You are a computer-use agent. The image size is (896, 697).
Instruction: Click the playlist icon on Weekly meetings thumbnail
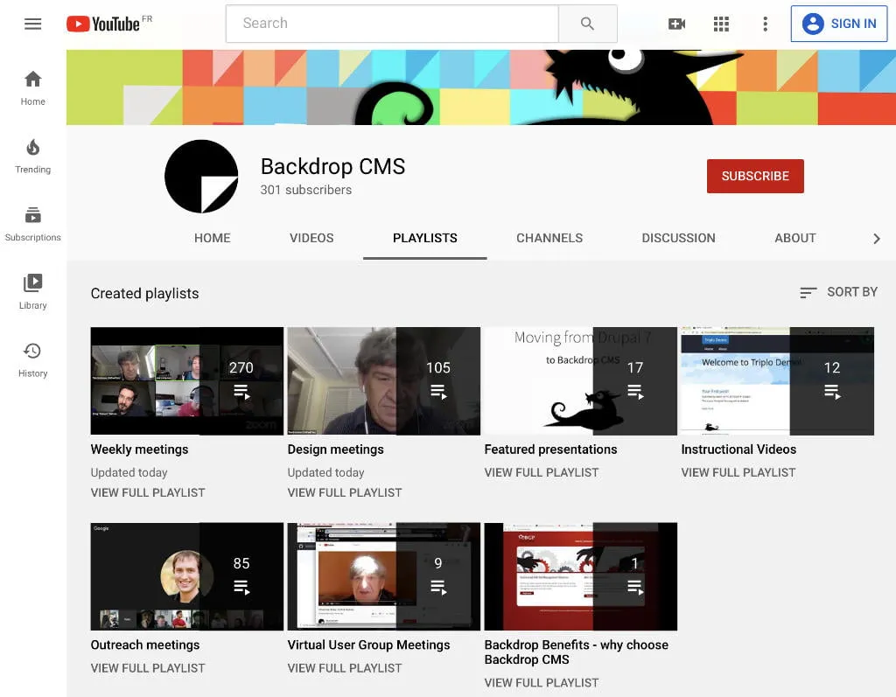tap(241, 392)
